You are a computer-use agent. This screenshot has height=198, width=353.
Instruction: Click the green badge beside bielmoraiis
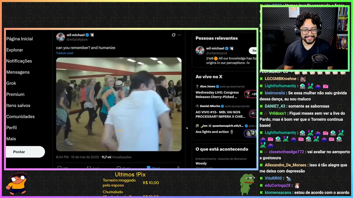pos(261,93)
